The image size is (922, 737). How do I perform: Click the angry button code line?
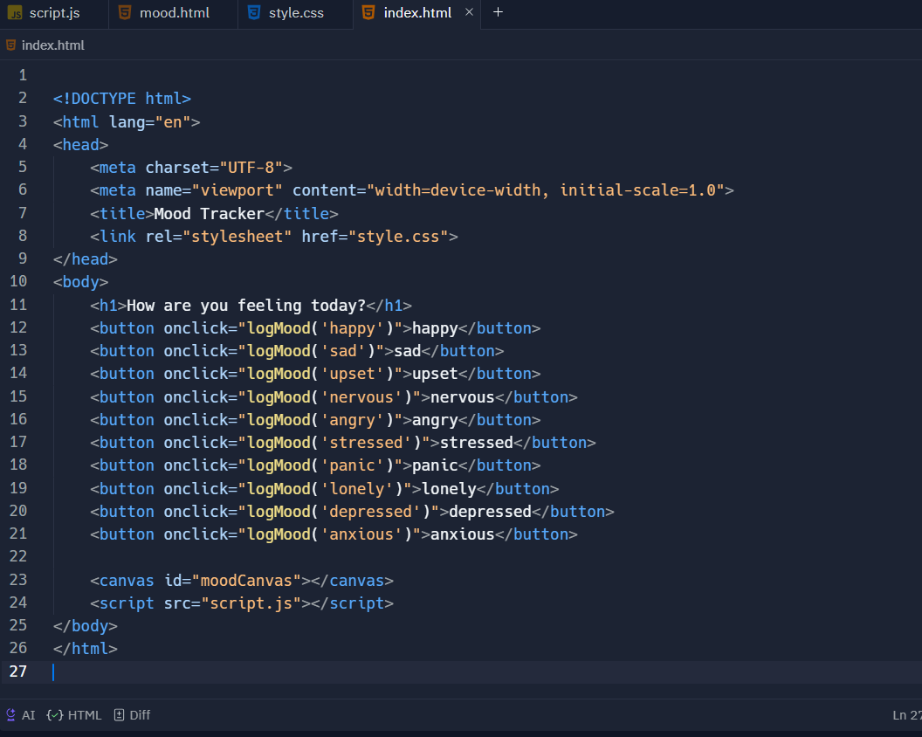[315, 420]
